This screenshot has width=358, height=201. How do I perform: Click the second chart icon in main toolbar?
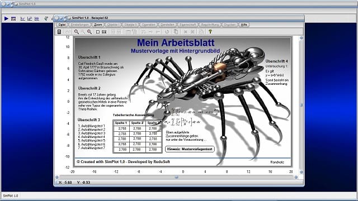[30, 18]
